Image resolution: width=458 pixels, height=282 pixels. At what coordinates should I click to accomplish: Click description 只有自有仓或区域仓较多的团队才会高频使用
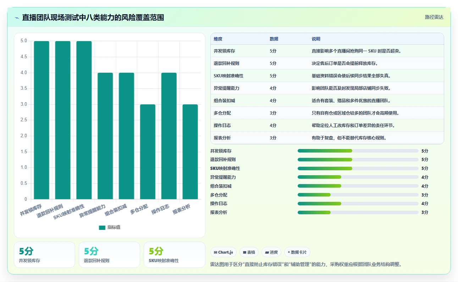pos(355,113)
